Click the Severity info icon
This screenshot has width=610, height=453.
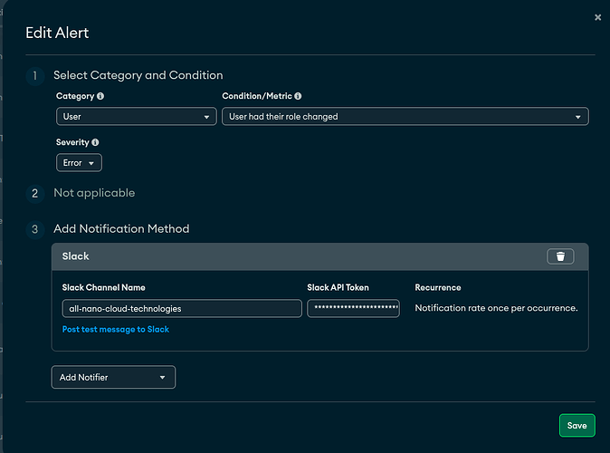click(96, 142)
